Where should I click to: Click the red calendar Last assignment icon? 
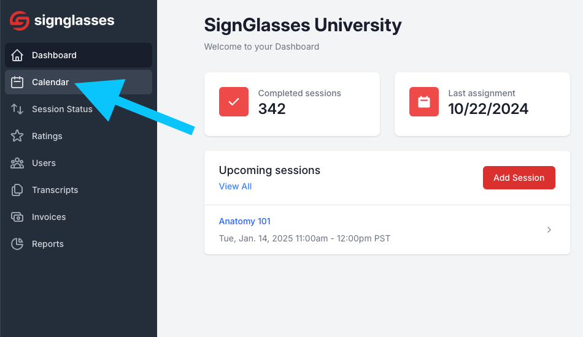tap(424, 102)
